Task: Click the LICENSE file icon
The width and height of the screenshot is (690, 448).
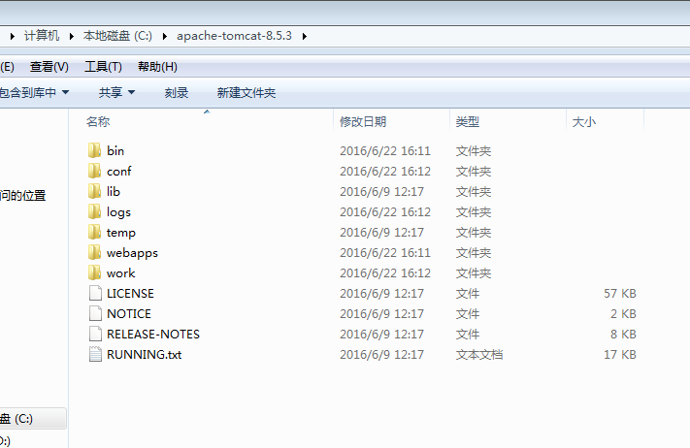Action: click(x=95, y=293)
